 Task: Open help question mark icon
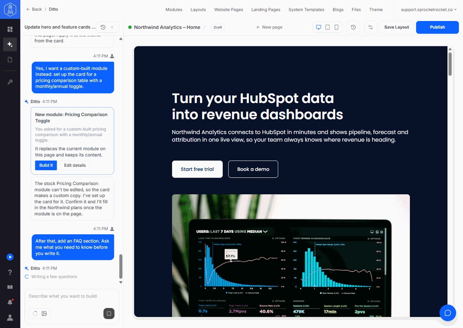pyautogui.click(x=10, y=272)
